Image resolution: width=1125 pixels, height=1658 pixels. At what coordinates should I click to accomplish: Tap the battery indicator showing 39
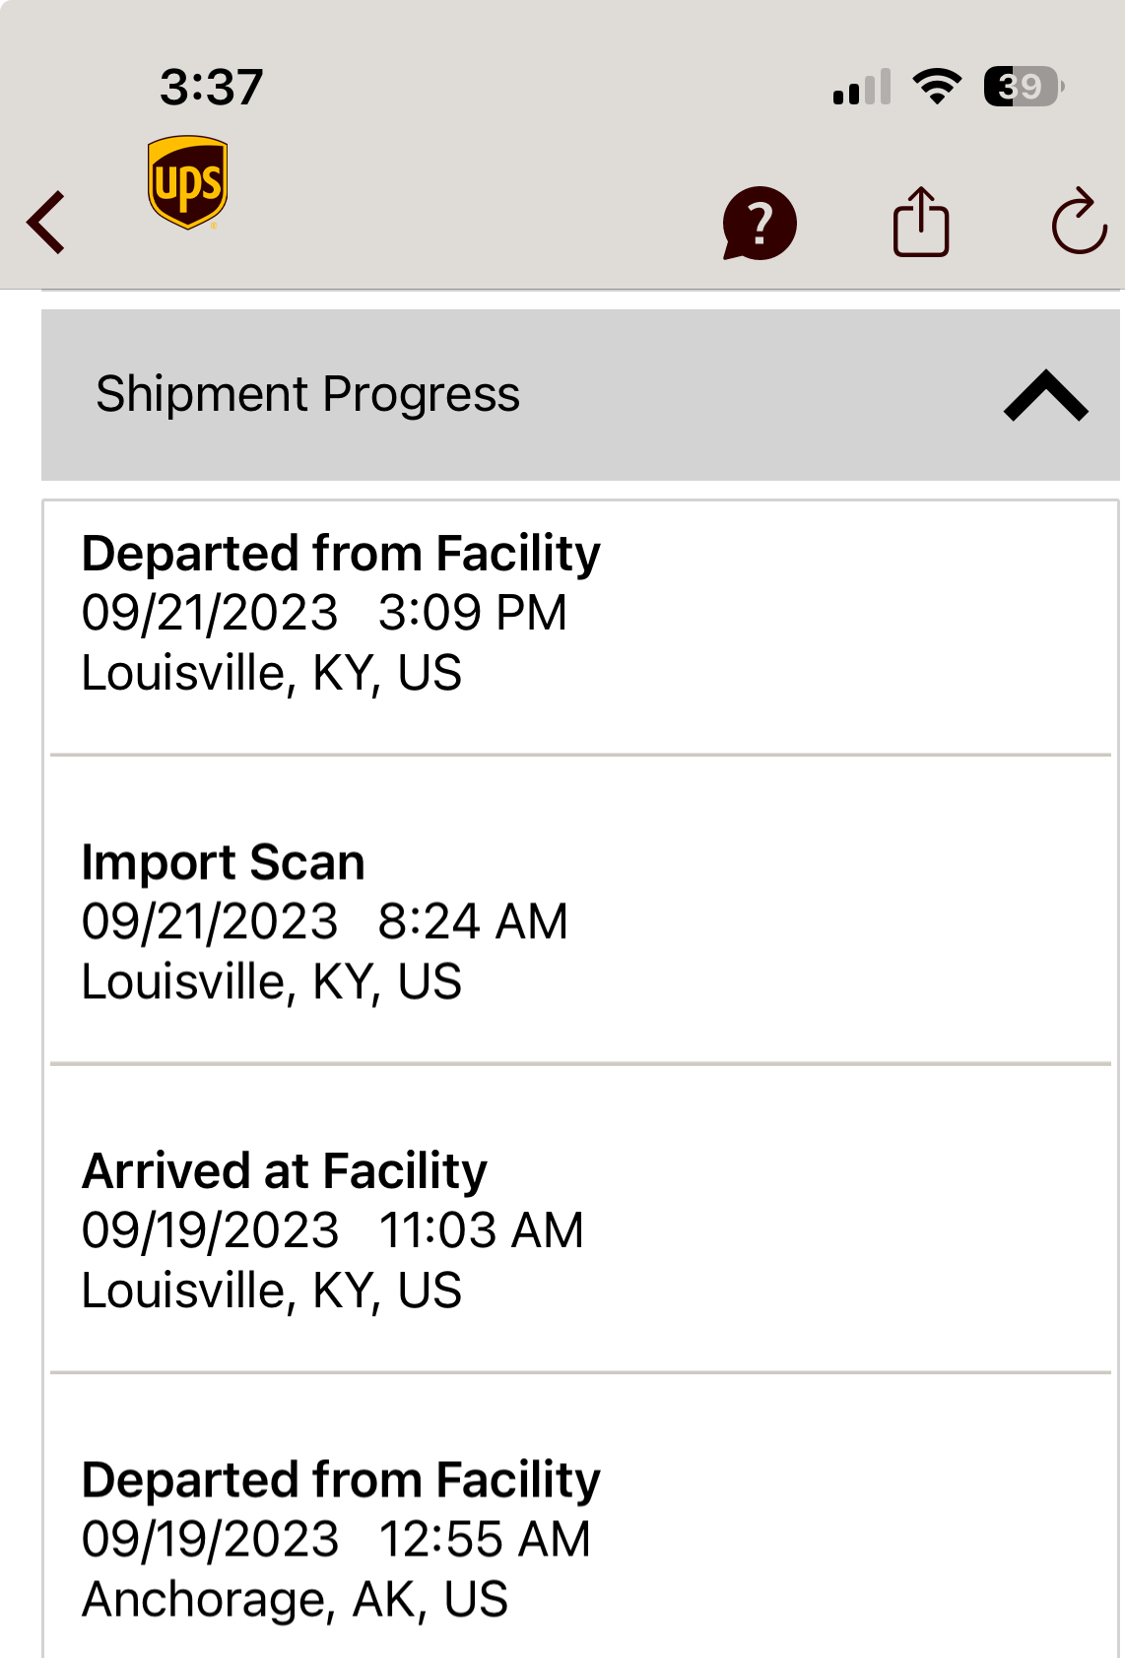pos(1024,87)
